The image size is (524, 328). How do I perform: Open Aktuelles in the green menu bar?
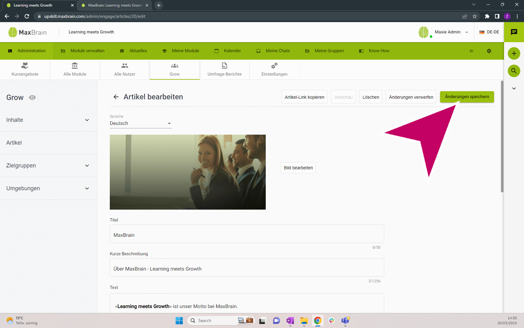pos(133,51)
